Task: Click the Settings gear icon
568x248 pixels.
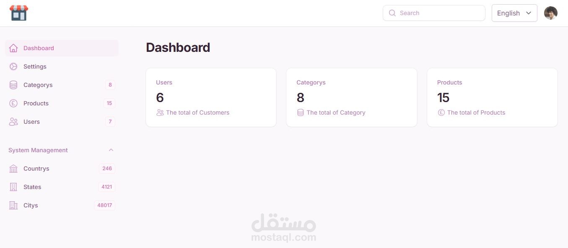Action: point(13,66)
